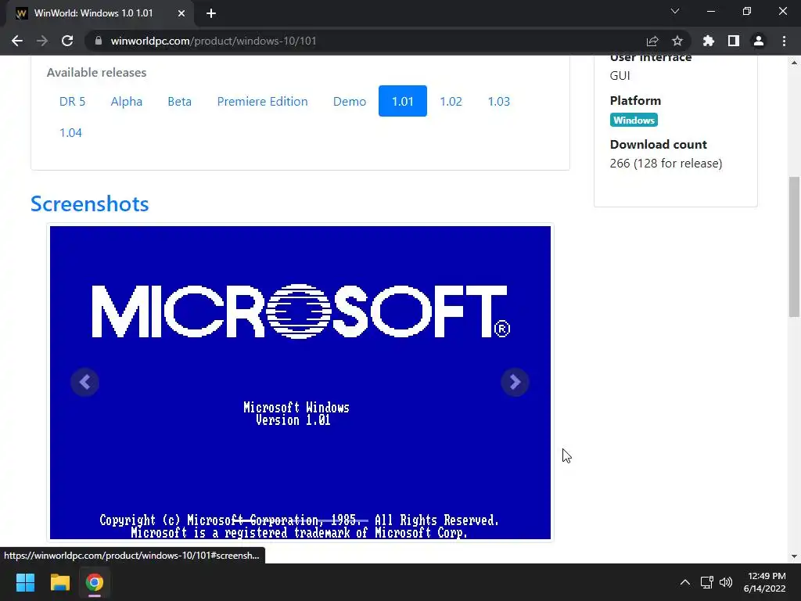Open volume control in system tray

coord(725,582)
